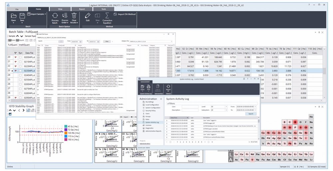Click the first graph scale icon in ISTD toolbar
333x171 pixels.
(28, 110)
